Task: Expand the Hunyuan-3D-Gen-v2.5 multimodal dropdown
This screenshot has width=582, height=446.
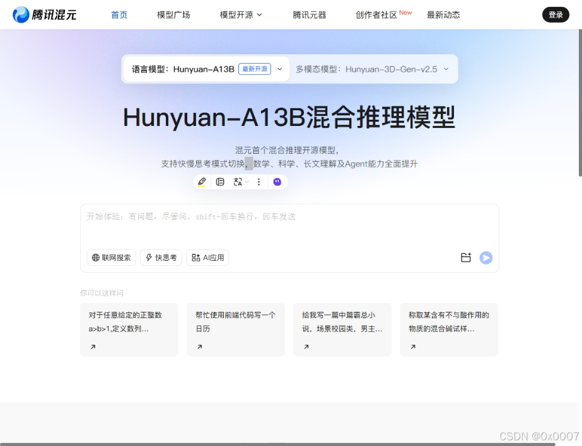Action: pos(446,69)
